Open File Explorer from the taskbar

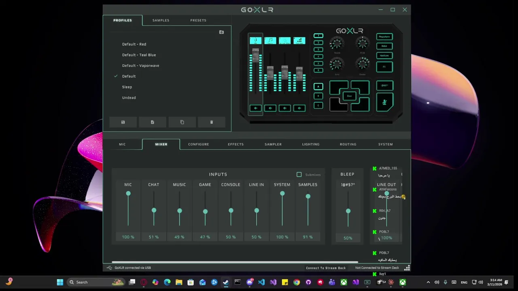(179, 282)
